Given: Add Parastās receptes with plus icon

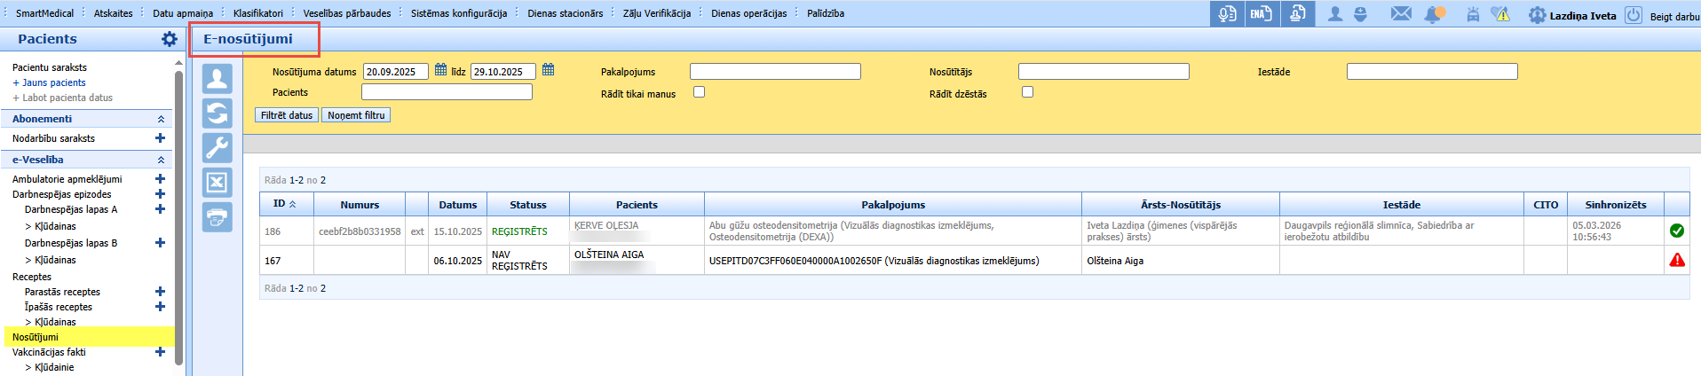Looking at the screenshot, I should point(160,292).
